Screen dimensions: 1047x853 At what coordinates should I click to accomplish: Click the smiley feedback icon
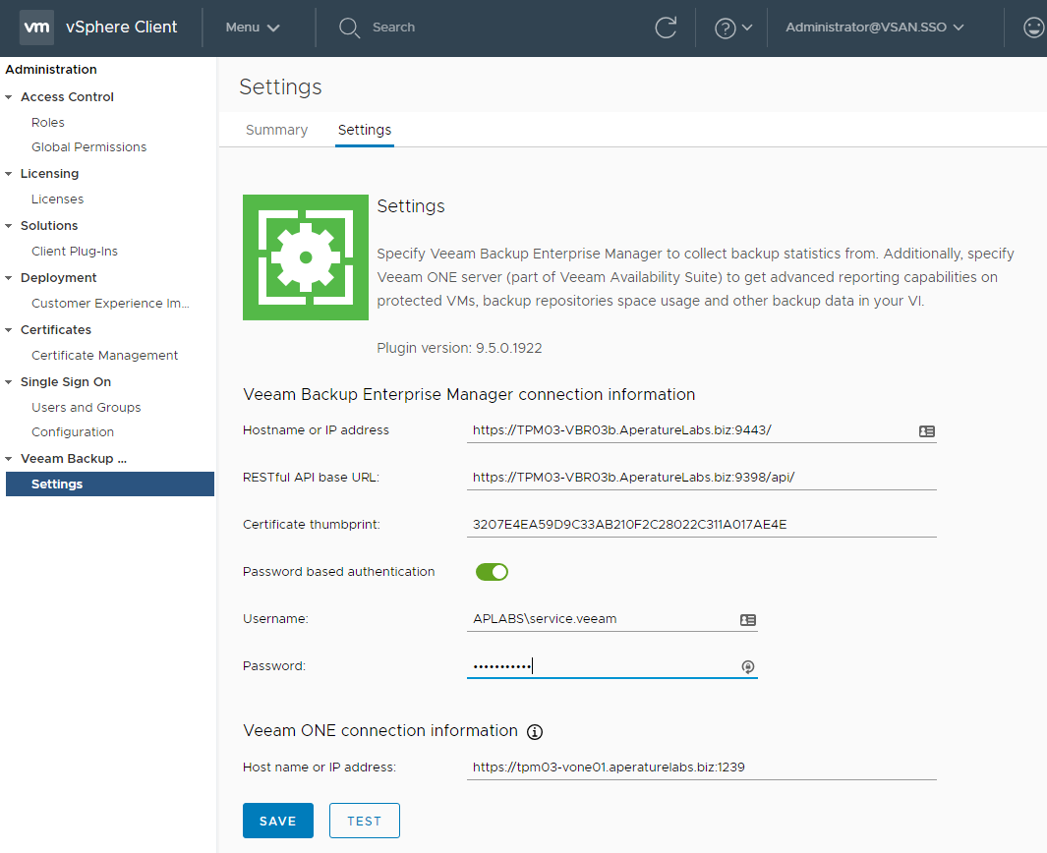pyautogui.click(x=1033, y=28)
